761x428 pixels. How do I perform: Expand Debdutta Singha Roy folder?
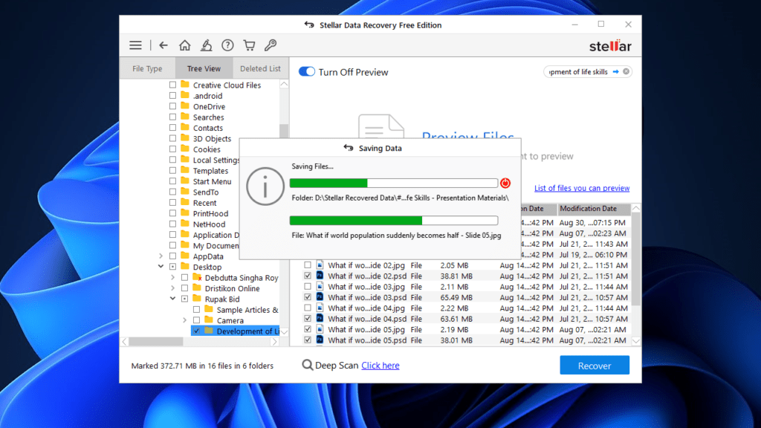coord(172,278)
